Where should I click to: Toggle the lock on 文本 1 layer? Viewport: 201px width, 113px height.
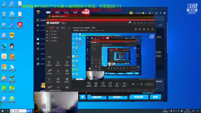(x=49, y=34)
